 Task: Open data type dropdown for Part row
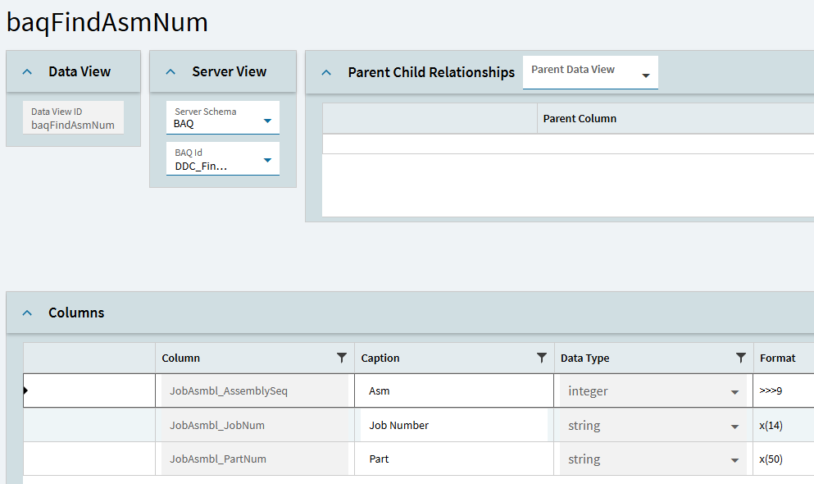734,460
